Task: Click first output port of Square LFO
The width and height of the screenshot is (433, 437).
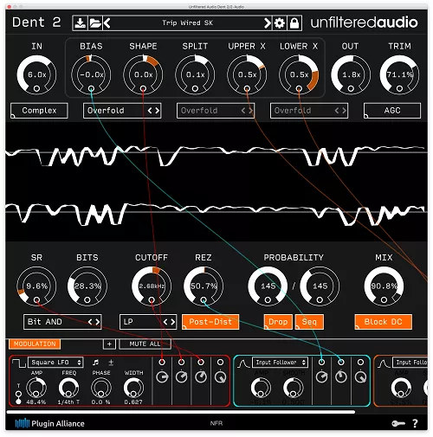Action: click(x=162, y=362)
